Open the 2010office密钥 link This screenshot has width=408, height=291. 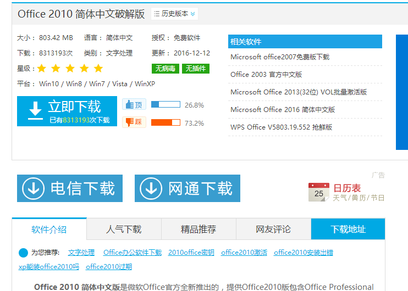[191, 252]
